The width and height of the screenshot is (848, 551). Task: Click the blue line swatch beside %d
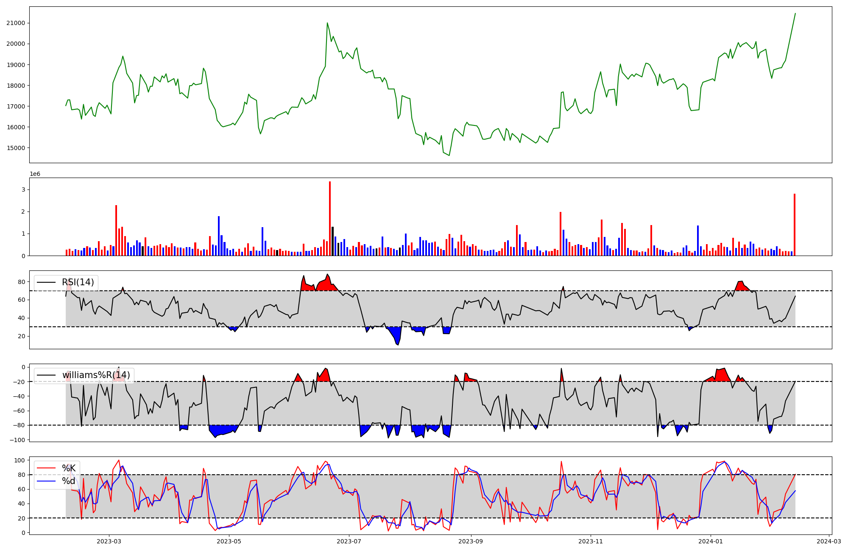(x=46, y=481)
